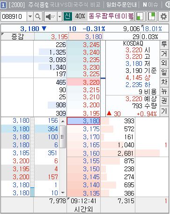Select the 일 side tab
This screenshot has width=170, height=214.
click(x=164, y=72)
